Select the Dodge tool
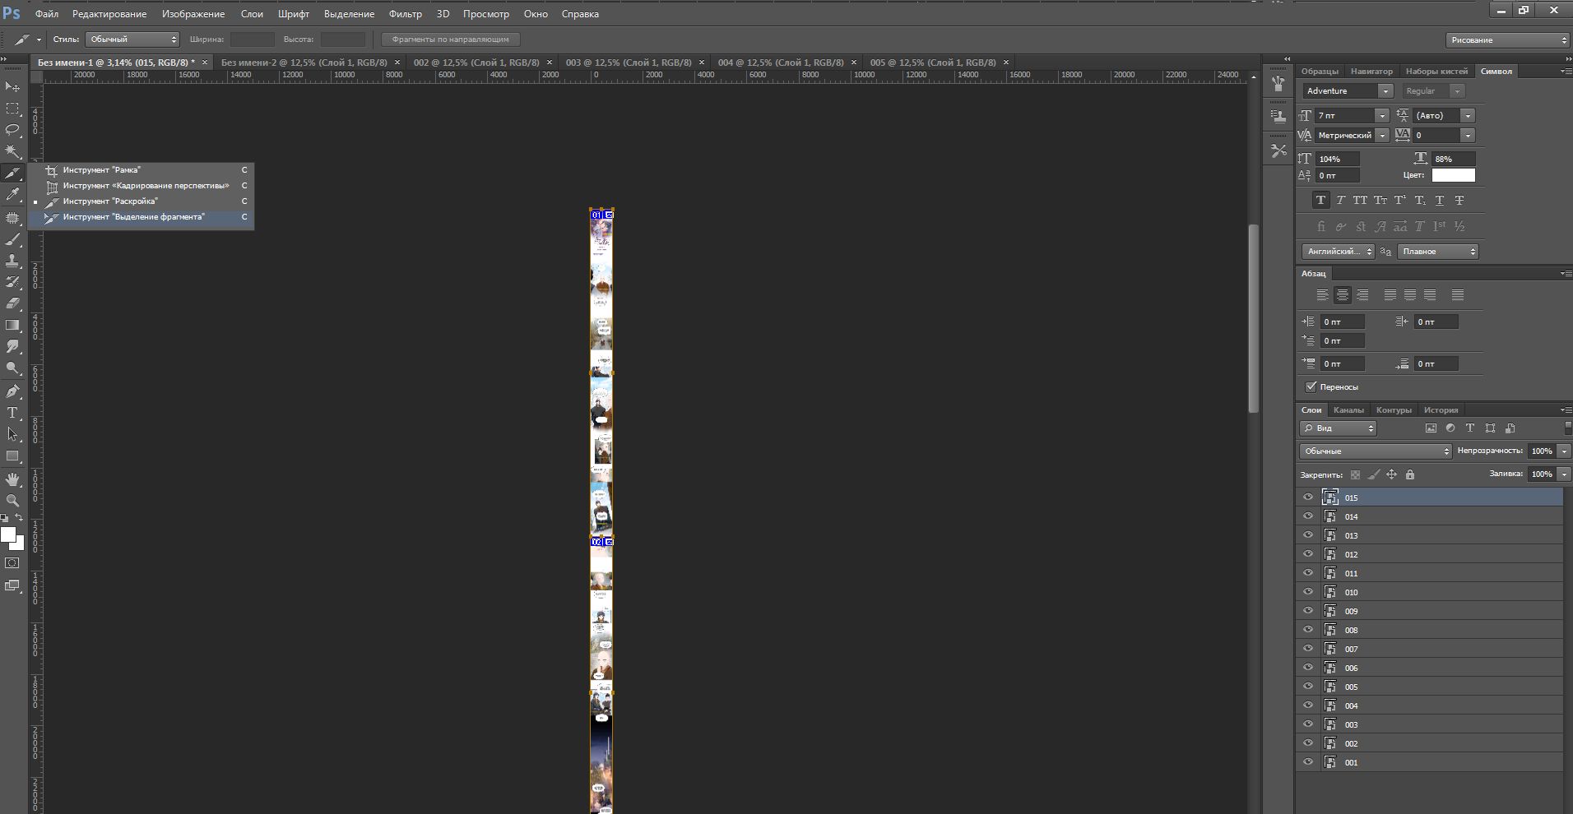The image size is (1573, 814). click(12, 368)
